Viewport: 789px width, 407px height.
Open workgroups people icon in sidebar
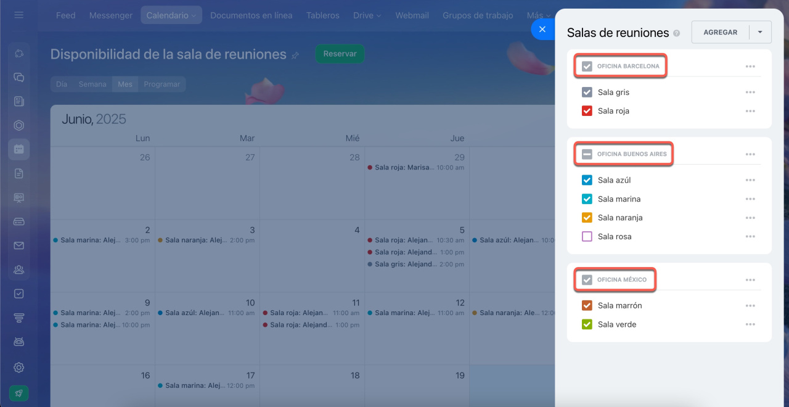(x=19, y=269)
